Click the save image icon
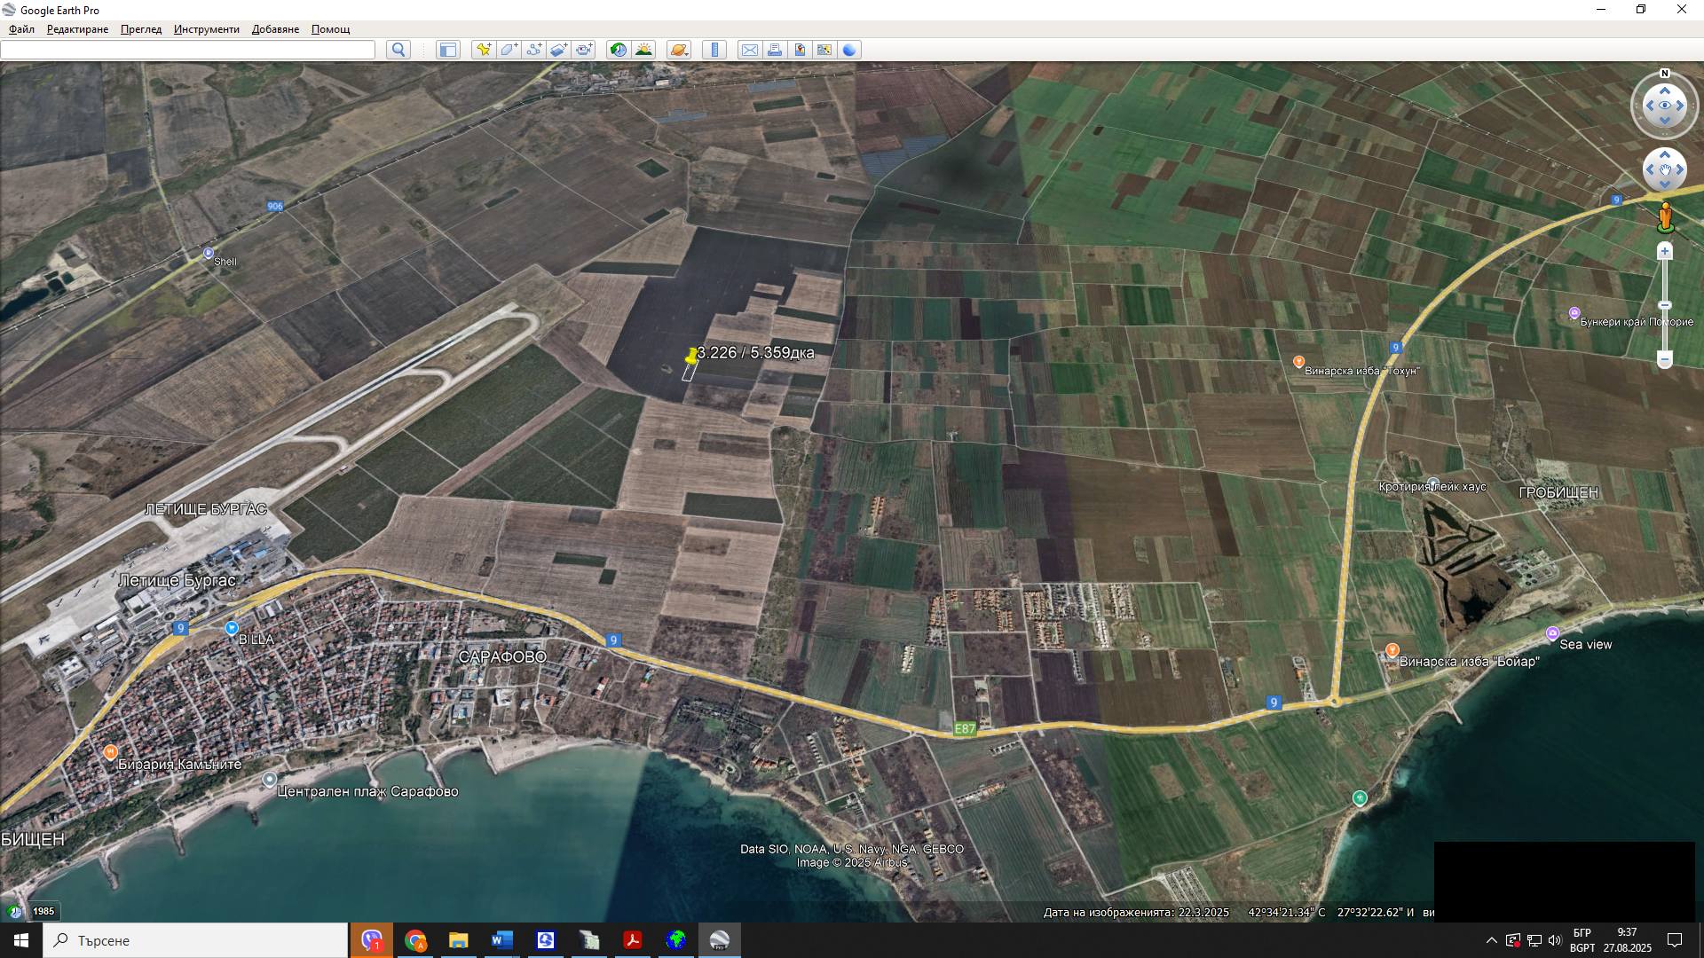 coord(800,50)
